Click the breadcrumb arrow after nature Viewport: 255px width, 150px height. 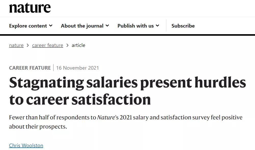click(x=28, y=45)
